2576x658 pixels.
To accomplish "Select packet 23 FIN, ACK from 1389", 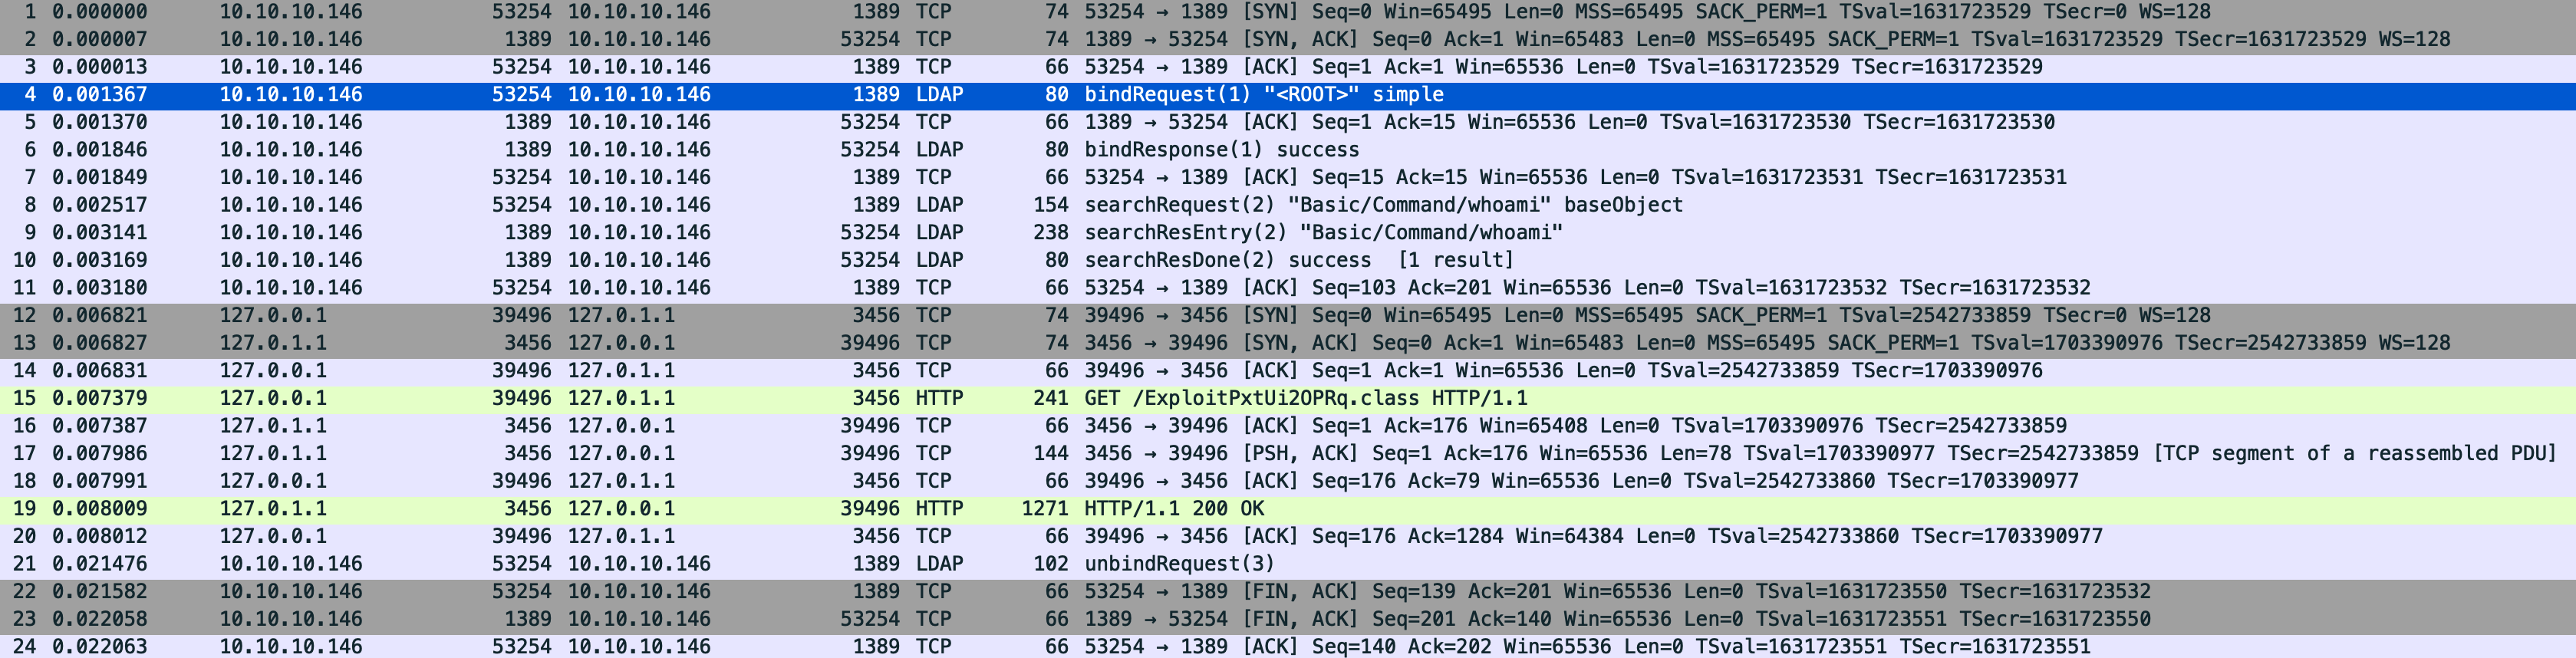I will coord(1288,619).
